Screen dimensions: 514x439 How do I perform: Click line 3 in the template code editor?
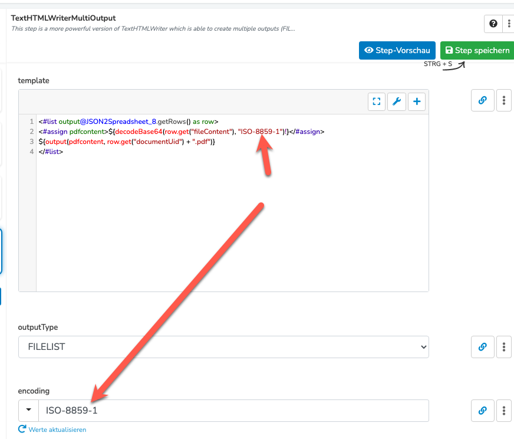click(x=127, y=142)
